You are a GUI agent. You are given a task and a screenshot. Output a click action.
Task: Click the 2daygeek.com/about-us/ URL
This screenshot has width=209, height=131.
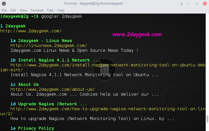point(53,89)
